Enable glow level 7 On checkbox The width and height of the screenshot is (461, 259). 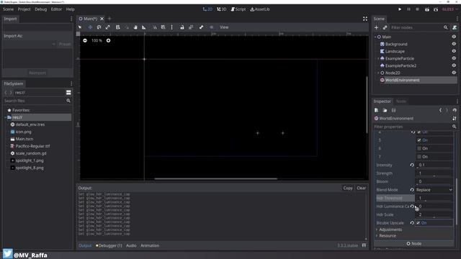click(419, 157)
